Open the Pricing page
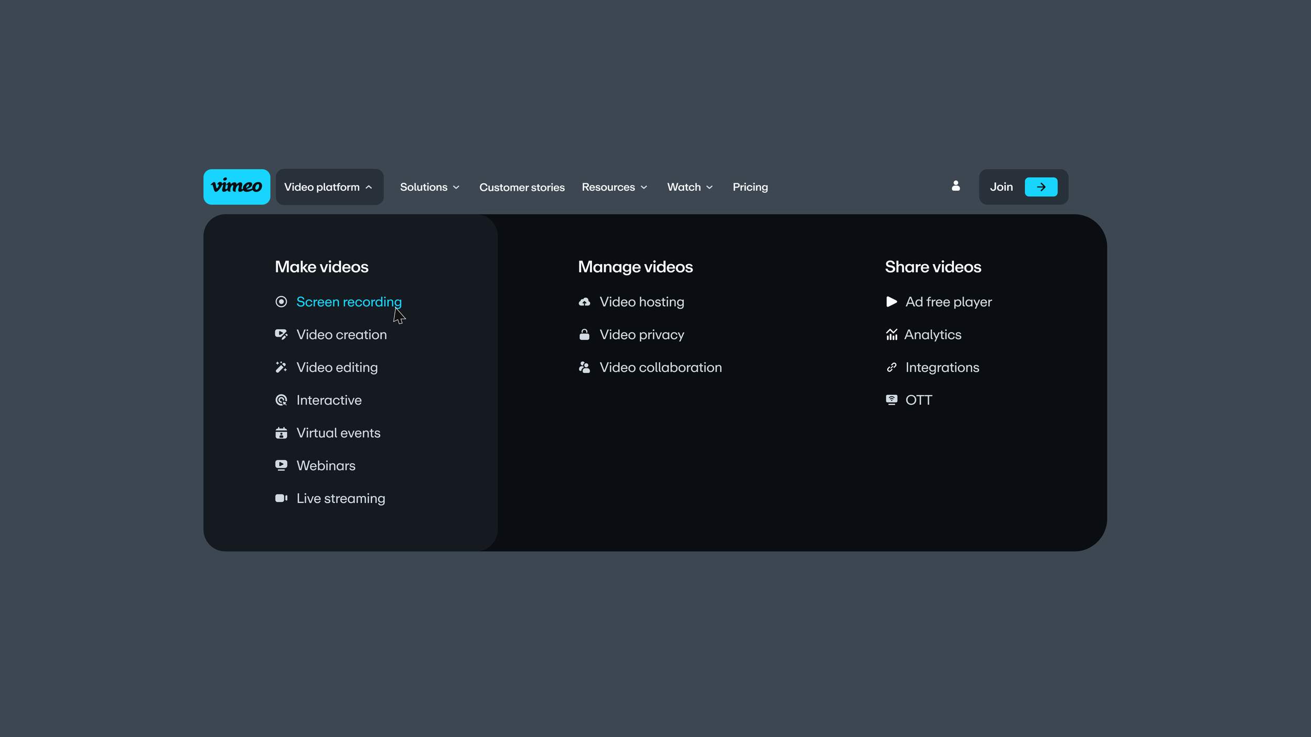This screenshot has height=737, width=1311. (x=750, y=187)
